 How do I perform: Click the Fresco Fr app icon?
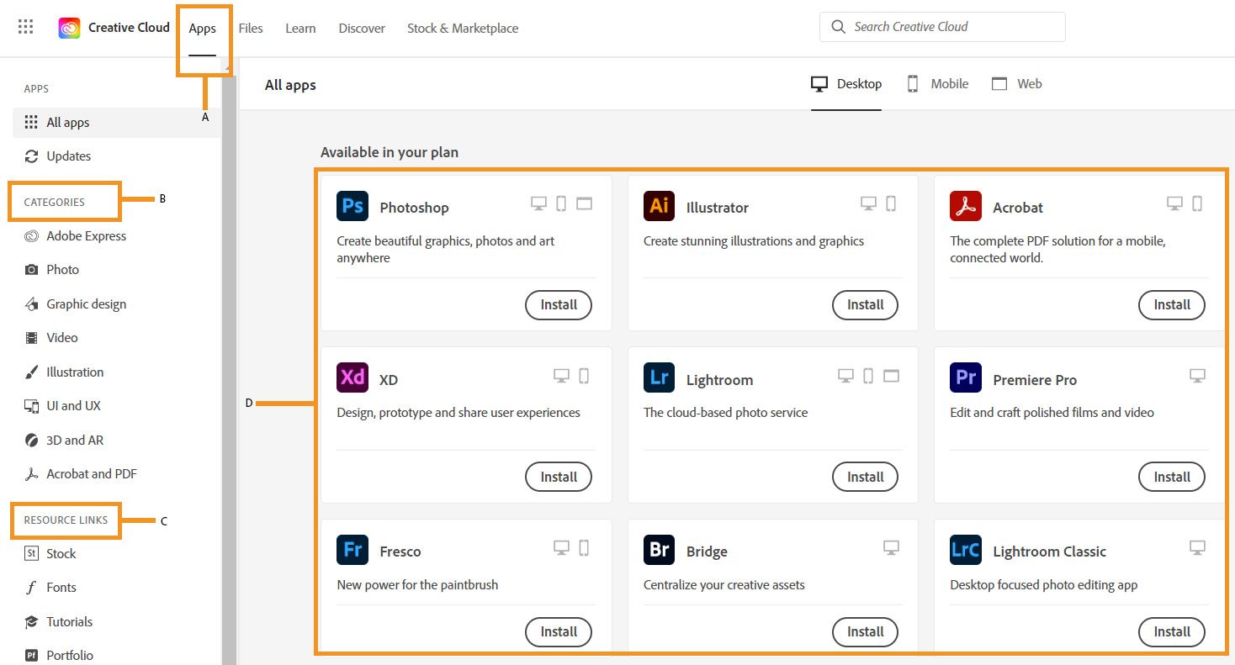pyautogui.click(x=352, y=550)
